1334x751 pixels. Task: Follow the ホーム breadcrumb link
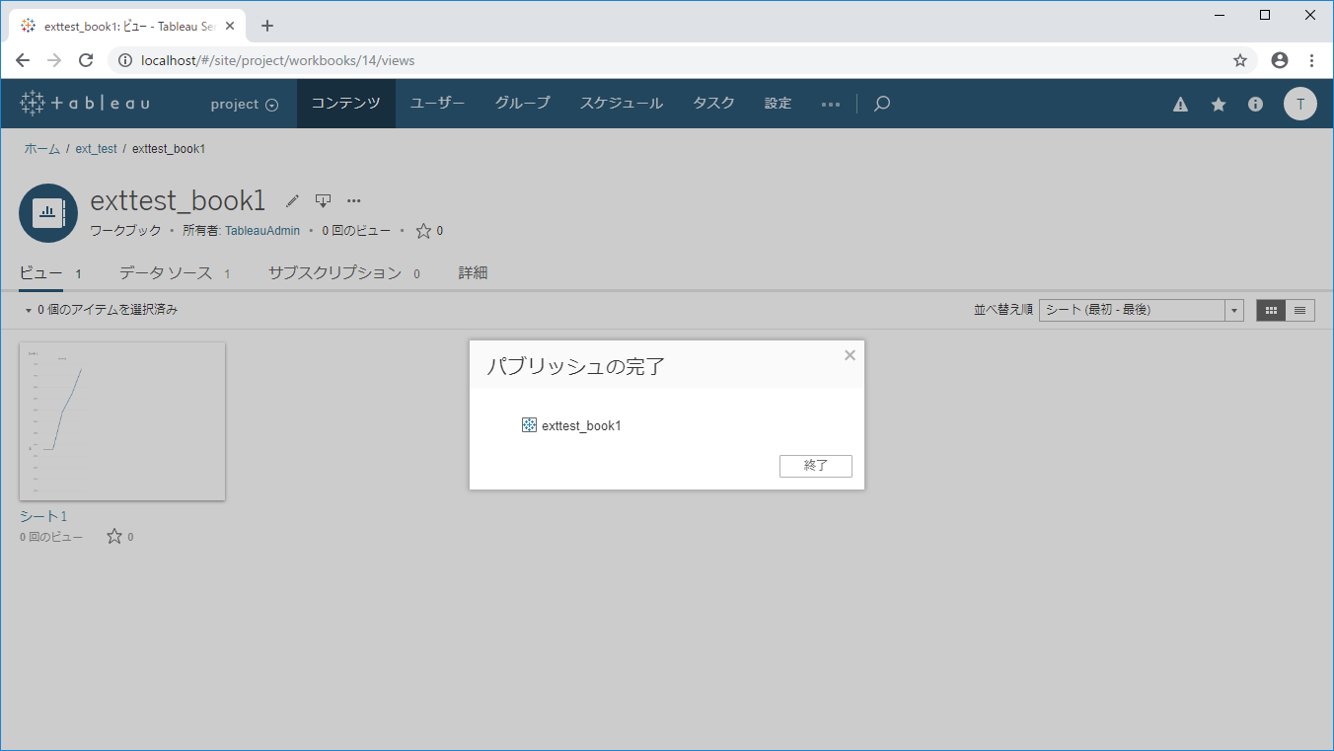pyautogui.click(x=42, y=149)
